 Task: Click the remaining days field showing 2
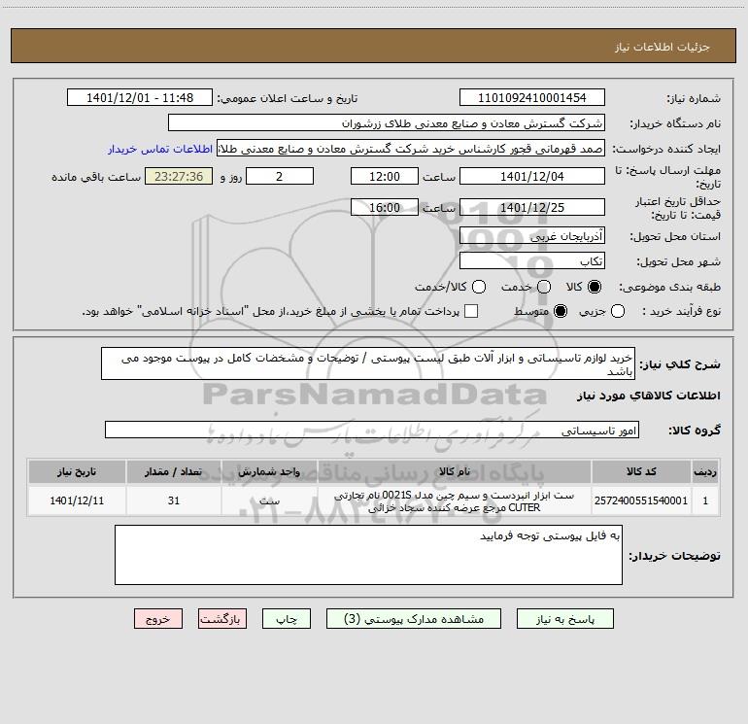280,176
